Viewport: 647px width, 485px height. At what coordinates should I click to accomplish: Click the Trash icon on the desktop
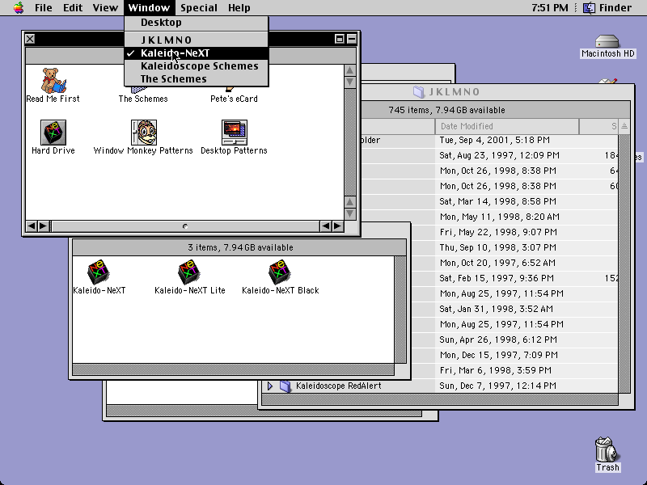click(x=607, y=449)
